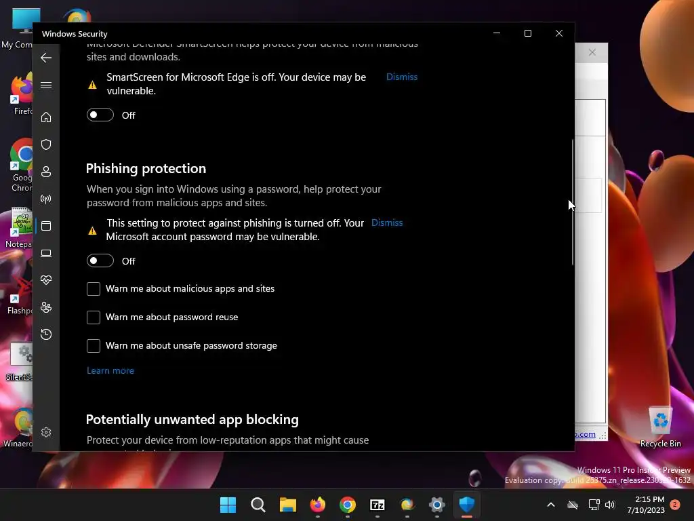Open the hamburger navigation menu
The image size is (694, 521).
coord(46,85)
